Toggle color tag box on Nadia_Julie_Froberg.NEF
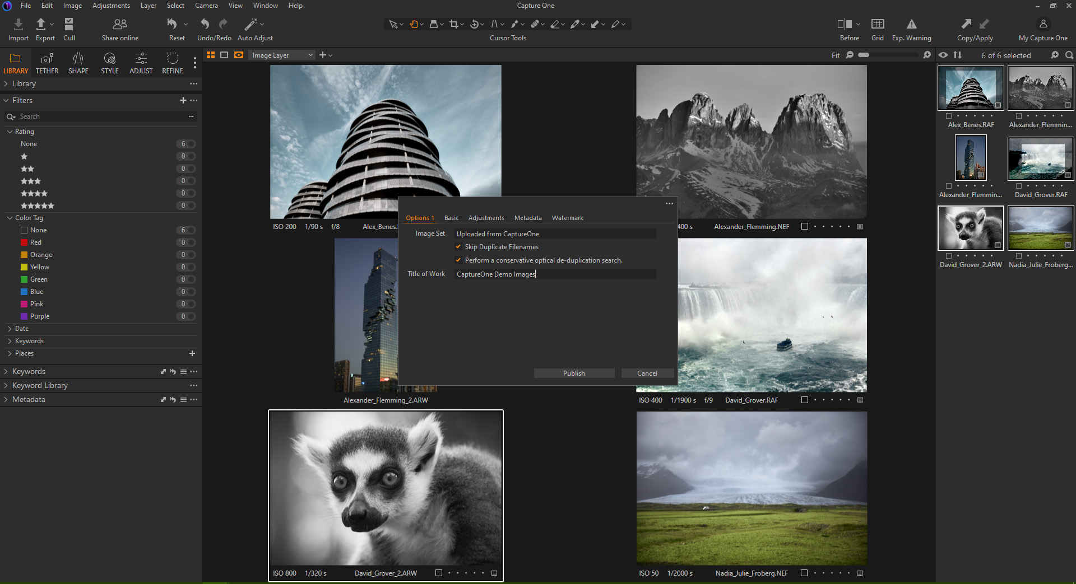1076x584 pixels. [804, 573]
